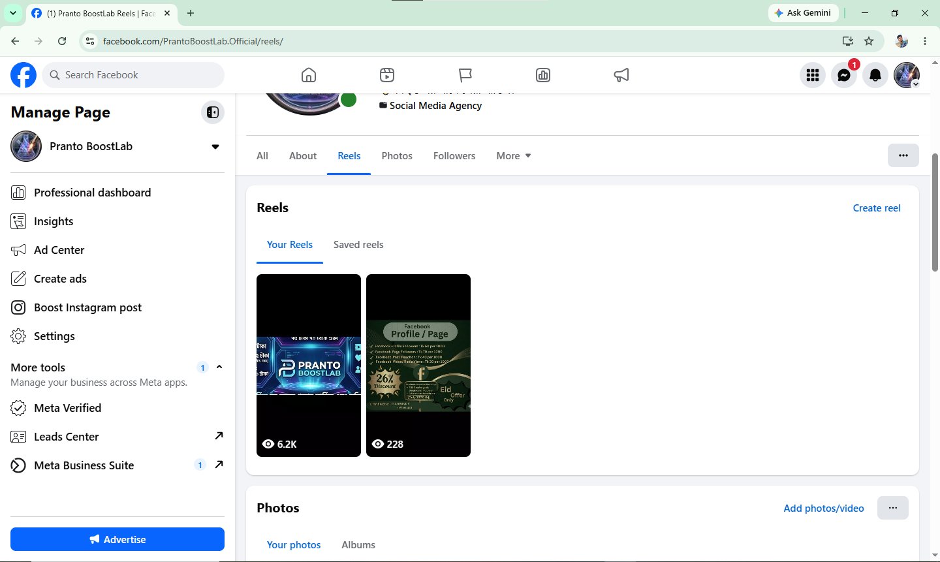
Task: Click the browser address bar URL
Action: click(x=193, y=41)
